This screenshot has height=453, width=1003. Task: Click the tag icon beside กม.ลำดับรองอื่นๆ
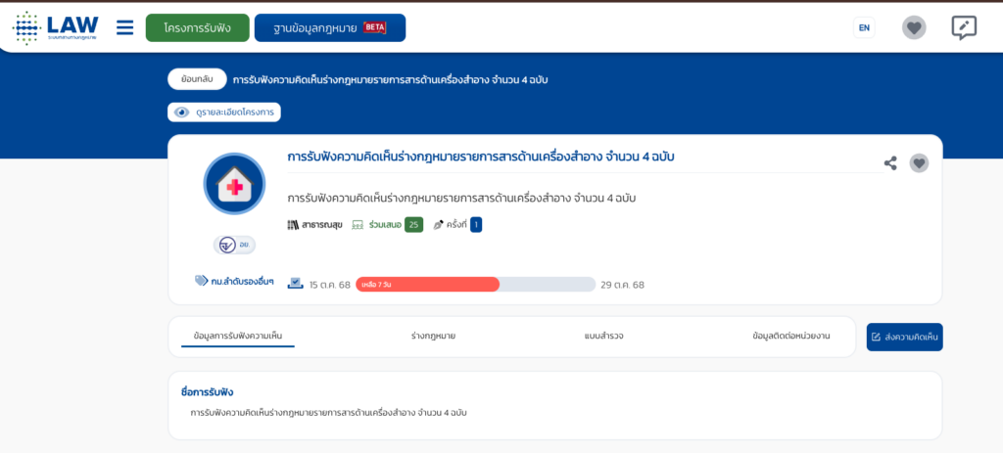[201, 281]
